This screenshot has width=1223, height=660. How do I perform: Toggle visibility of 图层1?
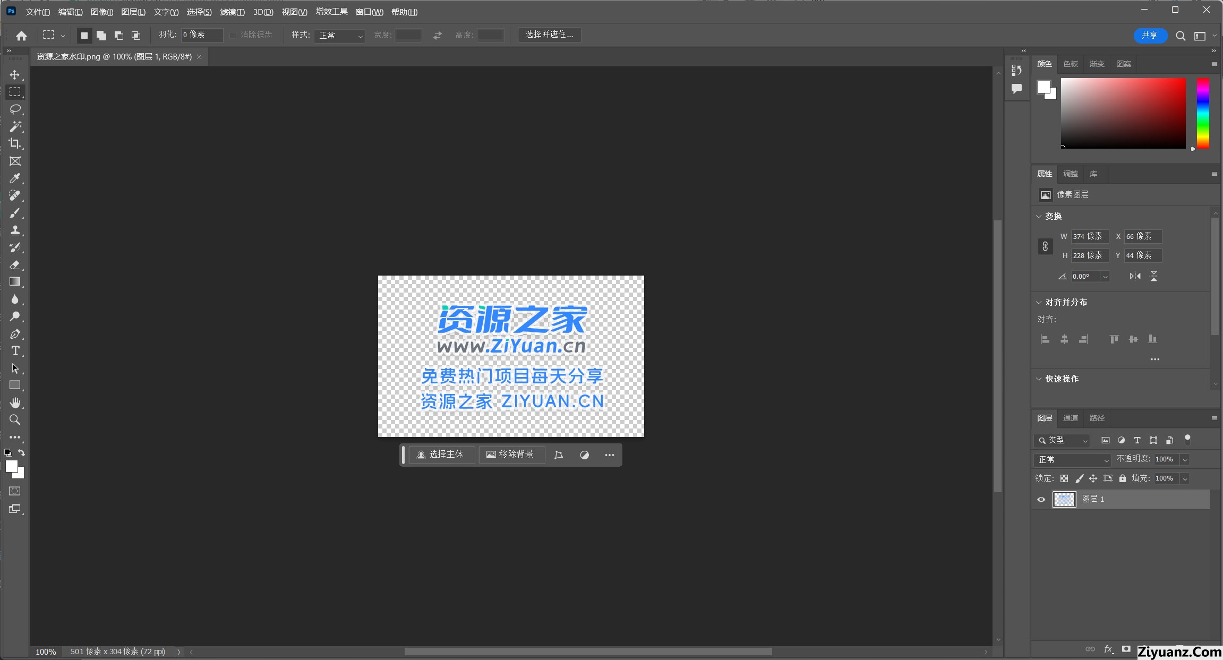1039,499
